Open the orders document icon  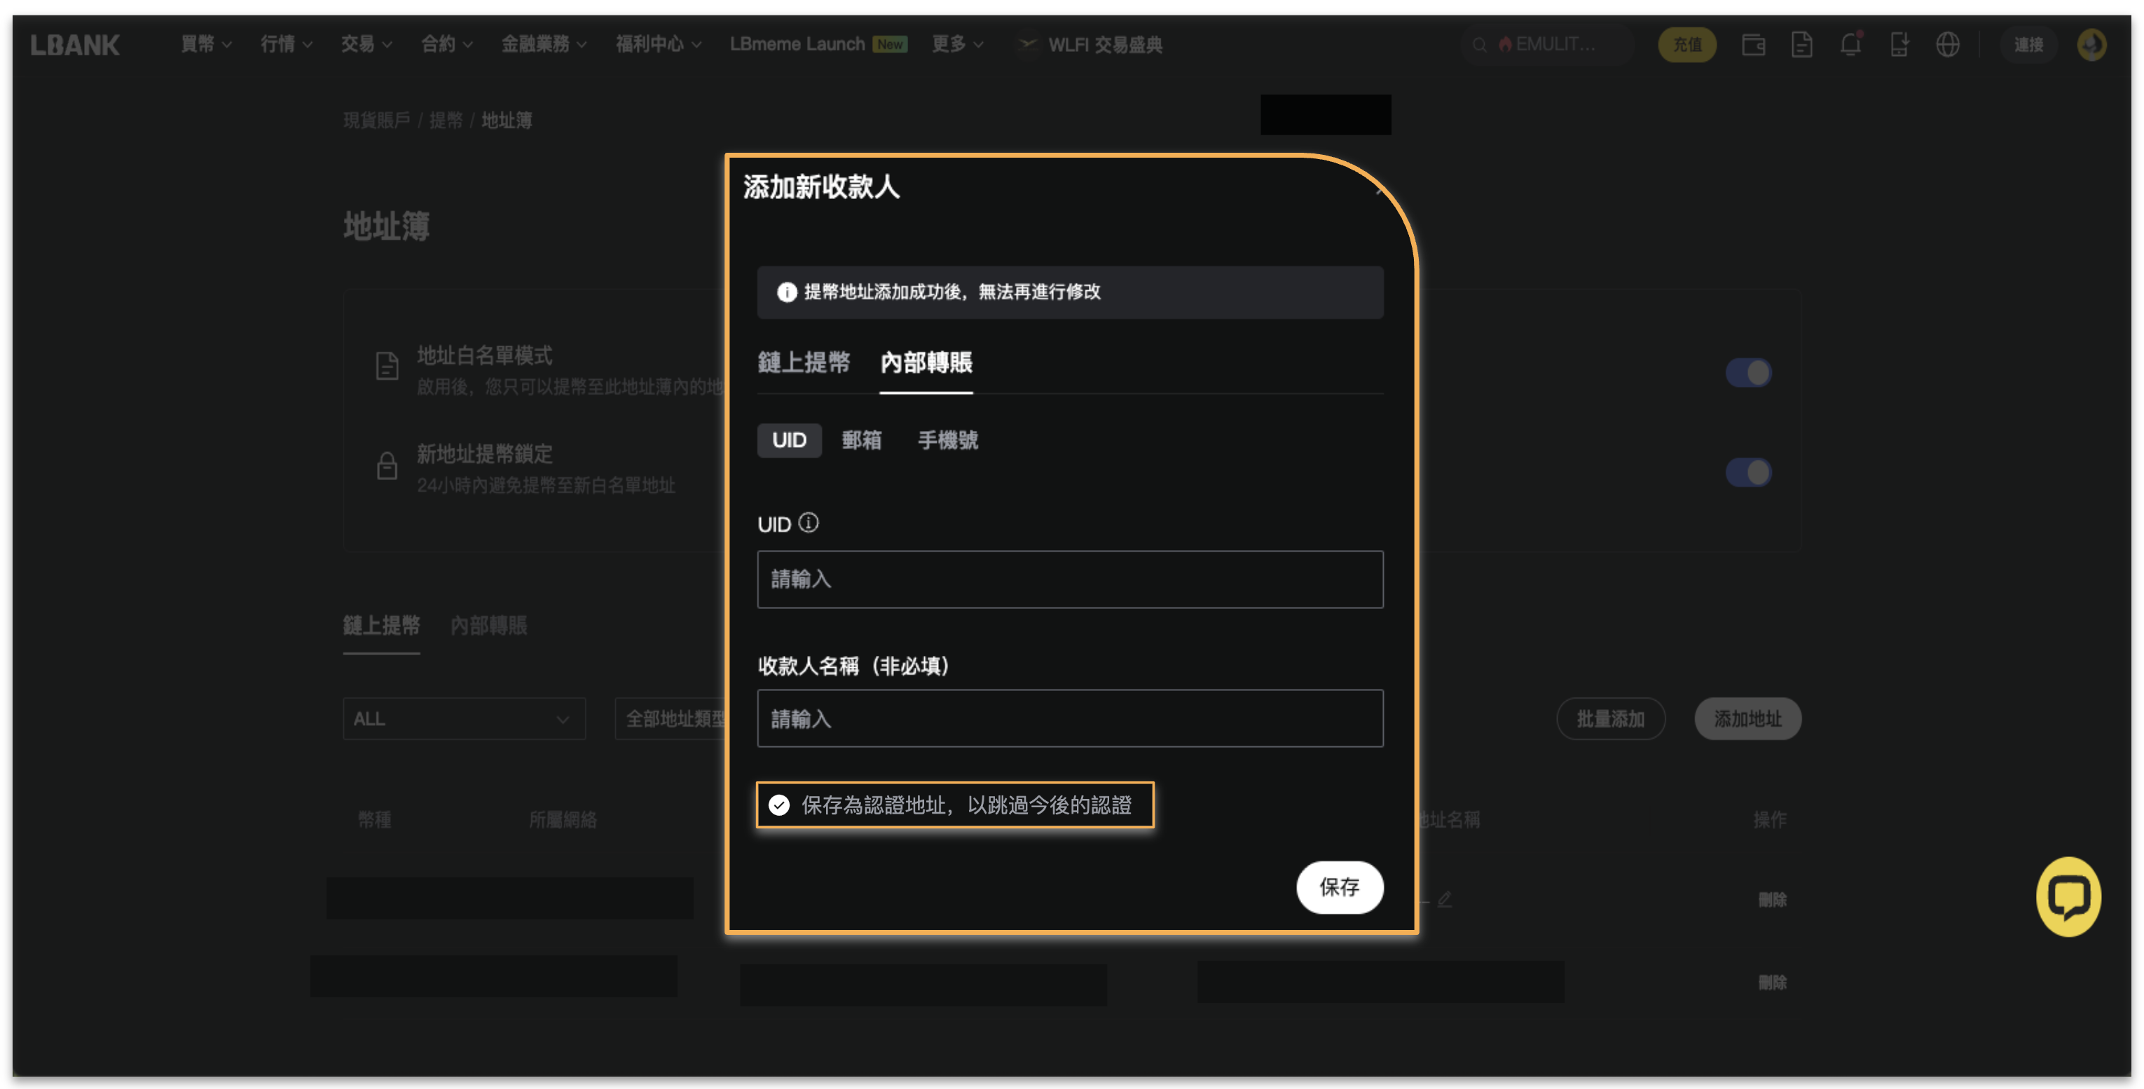pyautogui.click(x=1801, y=44)
